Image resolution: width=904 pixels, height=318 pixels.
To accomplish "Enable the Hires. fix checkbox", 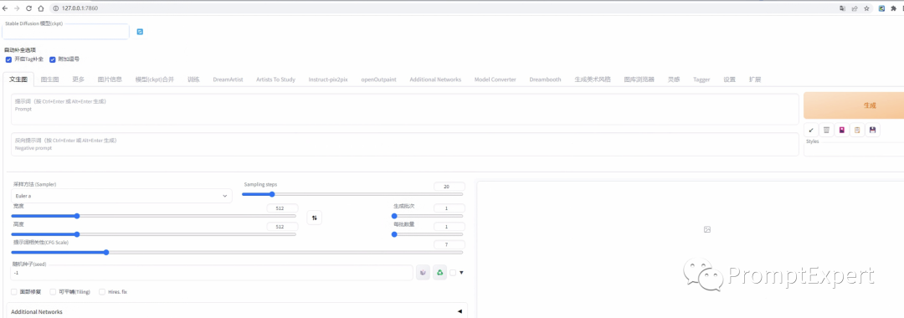I will click(x=102, y=292).
